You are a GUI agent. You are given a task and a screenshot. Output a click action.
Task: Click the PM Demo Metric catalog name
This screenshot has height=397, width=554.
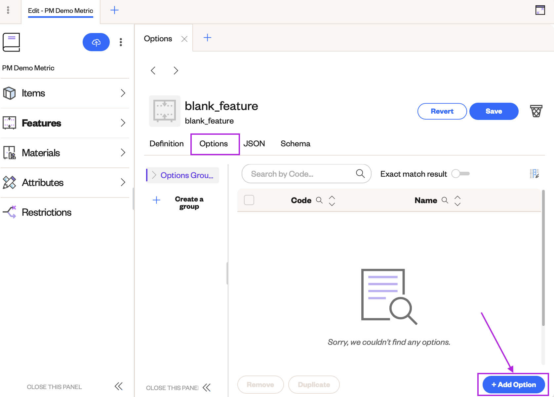[x=28, y=68]
